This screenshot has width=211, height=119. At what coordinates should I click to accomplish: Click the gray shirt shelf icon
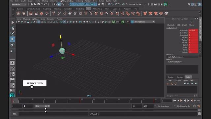(x=166, y=14)
